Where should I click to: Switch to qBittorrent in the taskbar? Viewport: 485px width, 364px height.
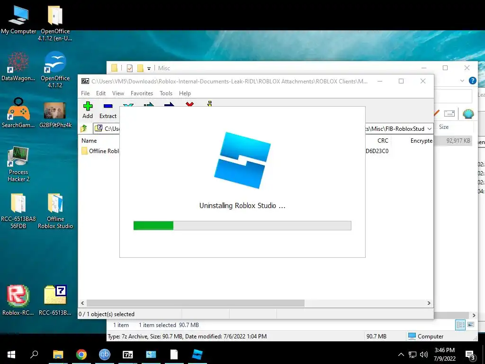[105, 355]
